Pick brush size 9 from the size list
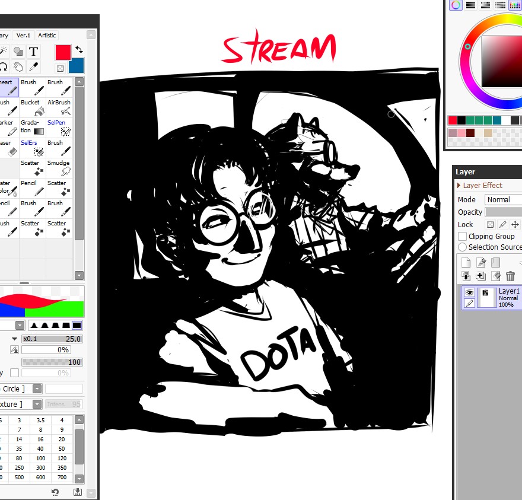Screen dimensions: 522x500 [62, 429]
